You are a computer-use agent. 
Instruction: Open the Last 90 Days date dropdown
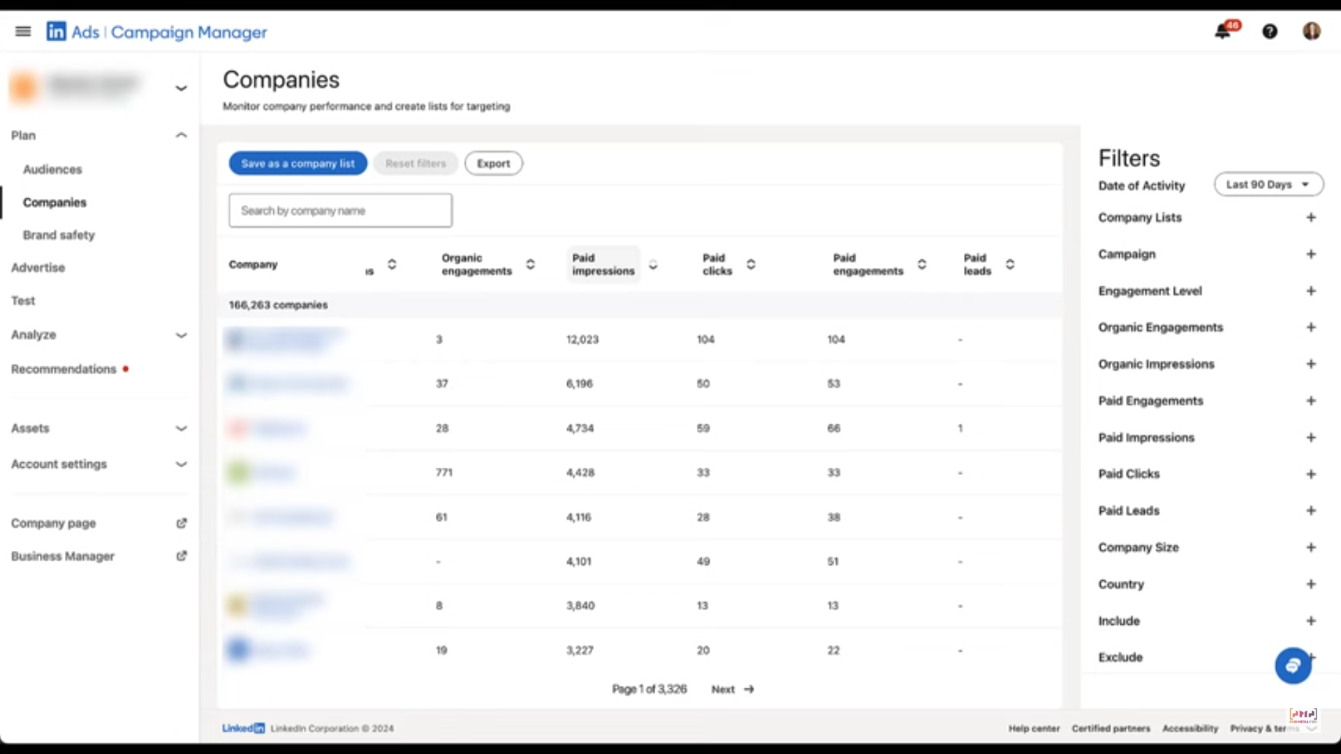click(x=1268, y=184)
